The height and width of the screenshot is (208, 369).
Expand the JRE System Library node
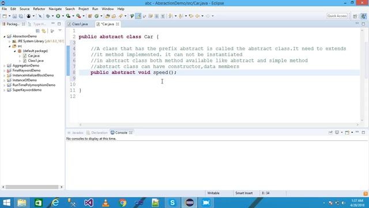[10, 41]
